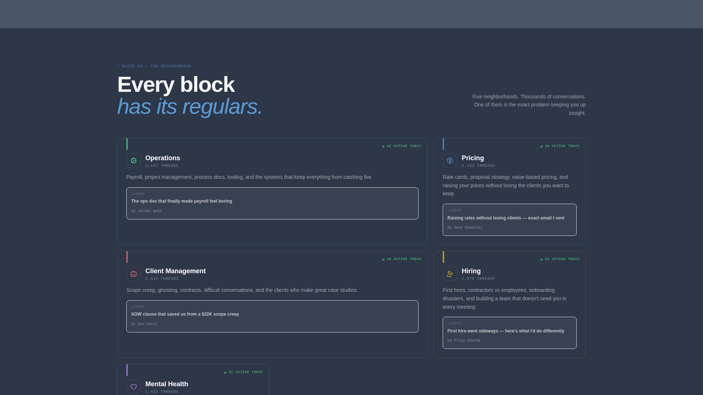Viewport: 703px width, 395px height.
Task: Open thread 'Raising rates without losing clients'
Action: 506,218
